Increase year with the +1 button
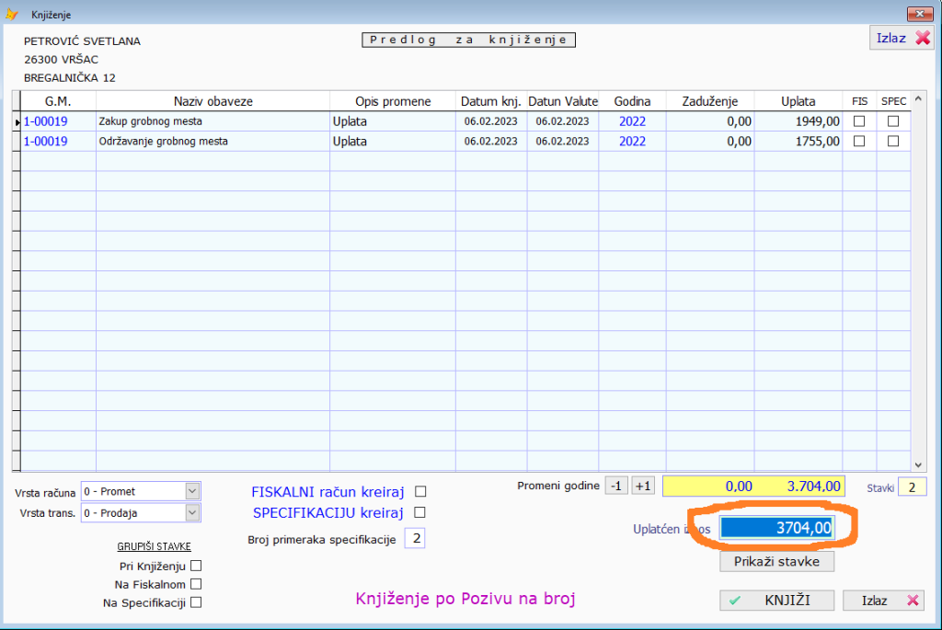This screenshot has width=942, height=630. pos(643,486)
